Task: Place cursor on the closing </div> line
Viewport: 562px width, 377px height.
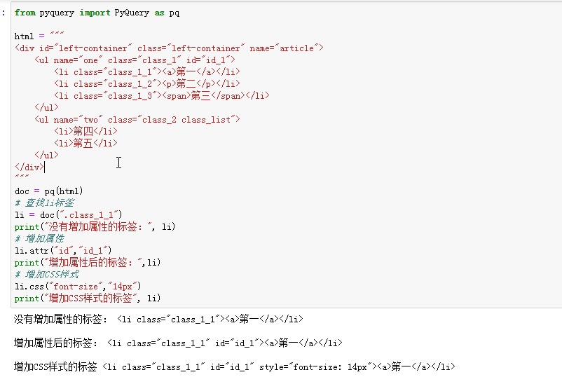Action: click(x=29, y=167)
